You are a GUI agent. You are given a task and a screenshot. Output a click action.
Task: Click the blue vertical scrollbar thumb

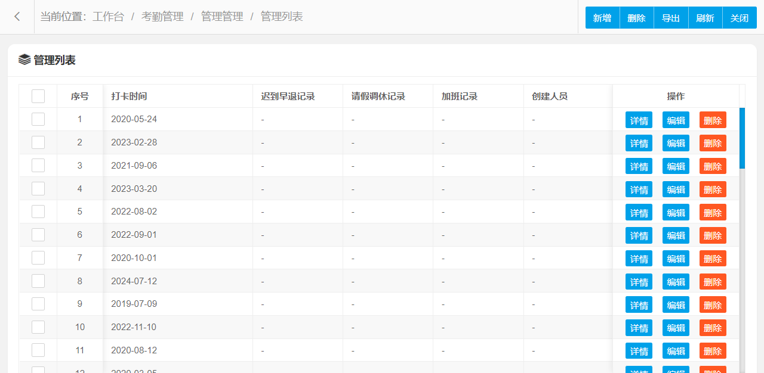[x=742, y=138]
